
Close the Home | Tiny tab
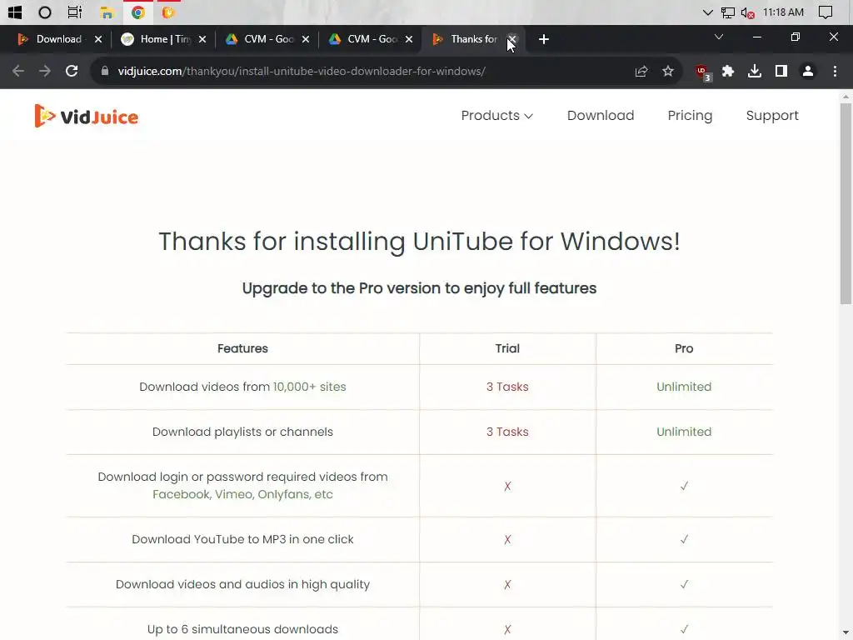pos(202,39)
